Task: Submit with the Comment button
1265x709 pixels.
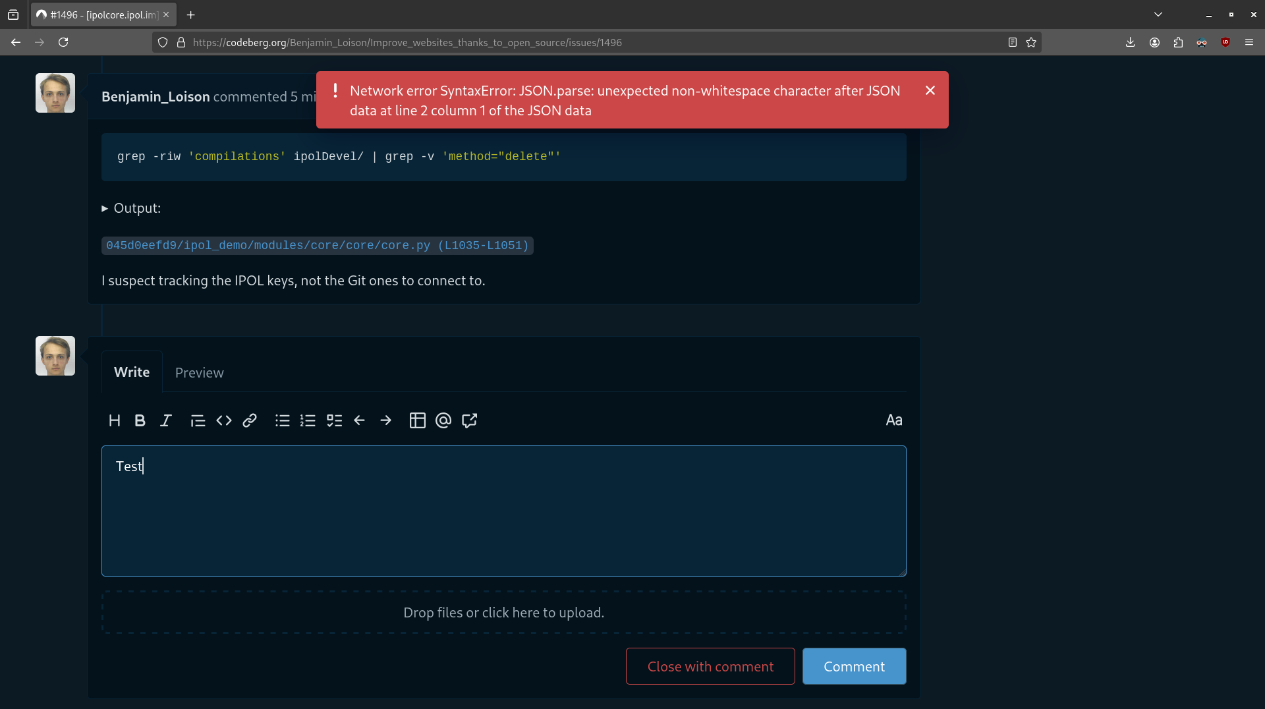Action: pyautogui.click(x=854, y=666)
